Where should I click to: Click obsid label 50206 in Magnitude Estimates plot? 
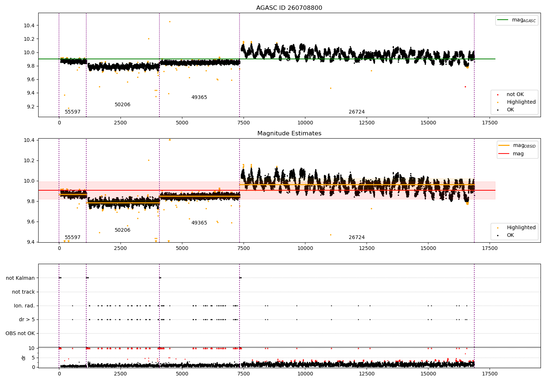(x=122, y=230)
